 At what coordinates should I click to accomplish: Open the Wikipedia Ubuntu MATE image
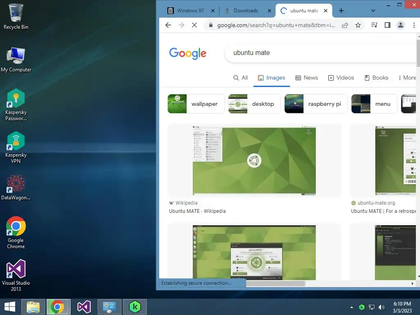[x=254, y=161]
